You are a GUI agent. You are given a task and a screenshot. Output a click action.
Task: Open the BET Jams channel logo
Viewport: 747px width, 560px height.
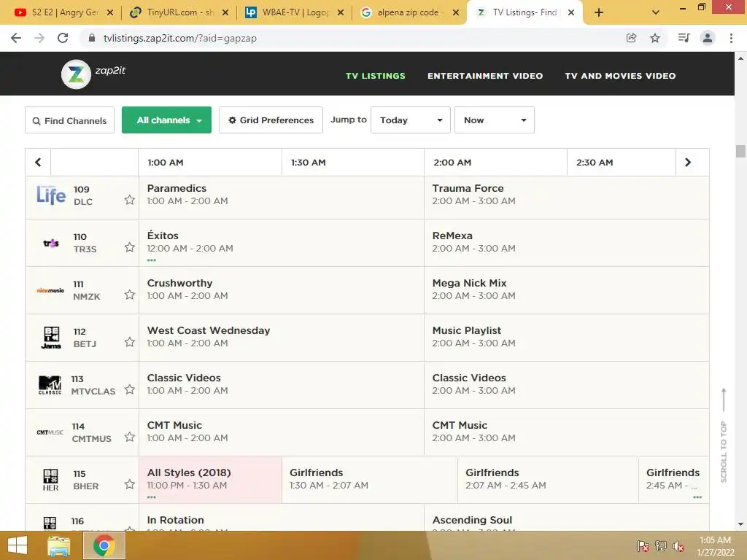51,338
